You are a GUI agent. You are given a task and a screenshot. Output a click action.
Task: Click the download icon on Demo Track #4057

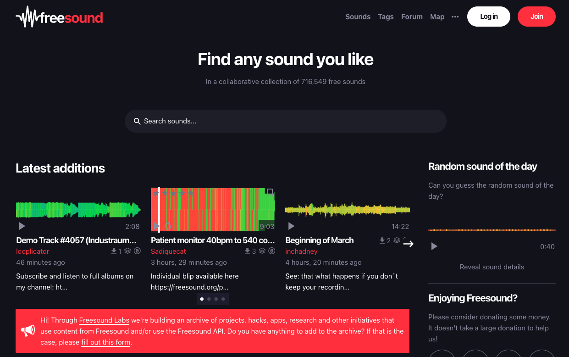click(x=114, y=251)
